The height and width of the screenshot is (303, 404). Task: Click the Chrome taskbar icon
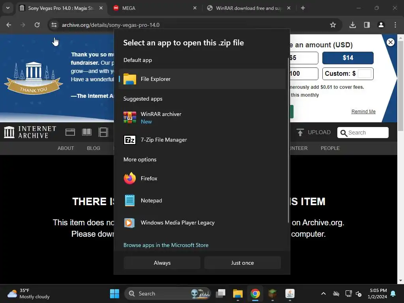pos(255,294)
